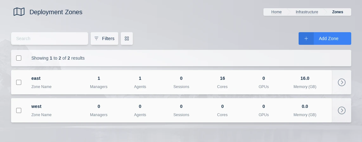This screenshot has width=362, height=142.
Task: Go to Home breadcrumb
Action: coord(276,12)
